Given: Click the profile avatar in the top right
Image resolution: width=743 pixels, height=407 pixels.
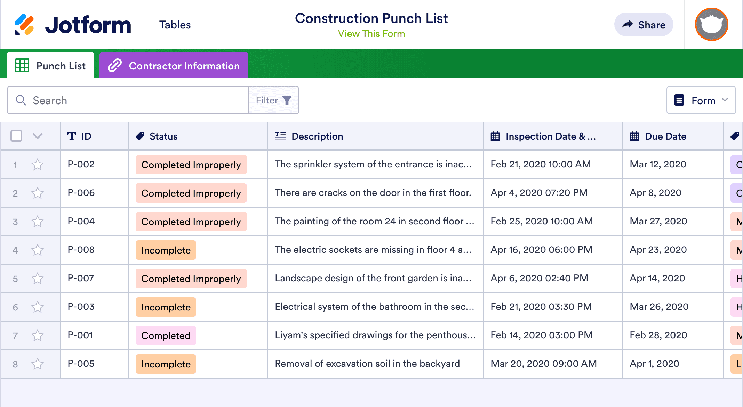Looking at the screenshot, I should click(x=711, y=24).
